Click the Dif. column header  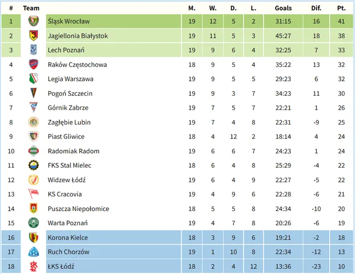316,8
